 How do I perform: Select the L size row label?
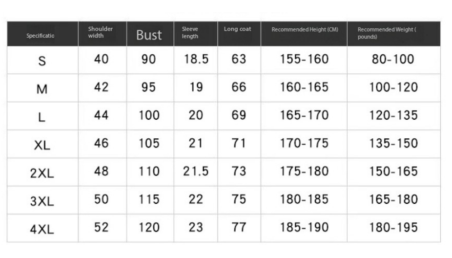pyautogui.click(x=42, y=117)
